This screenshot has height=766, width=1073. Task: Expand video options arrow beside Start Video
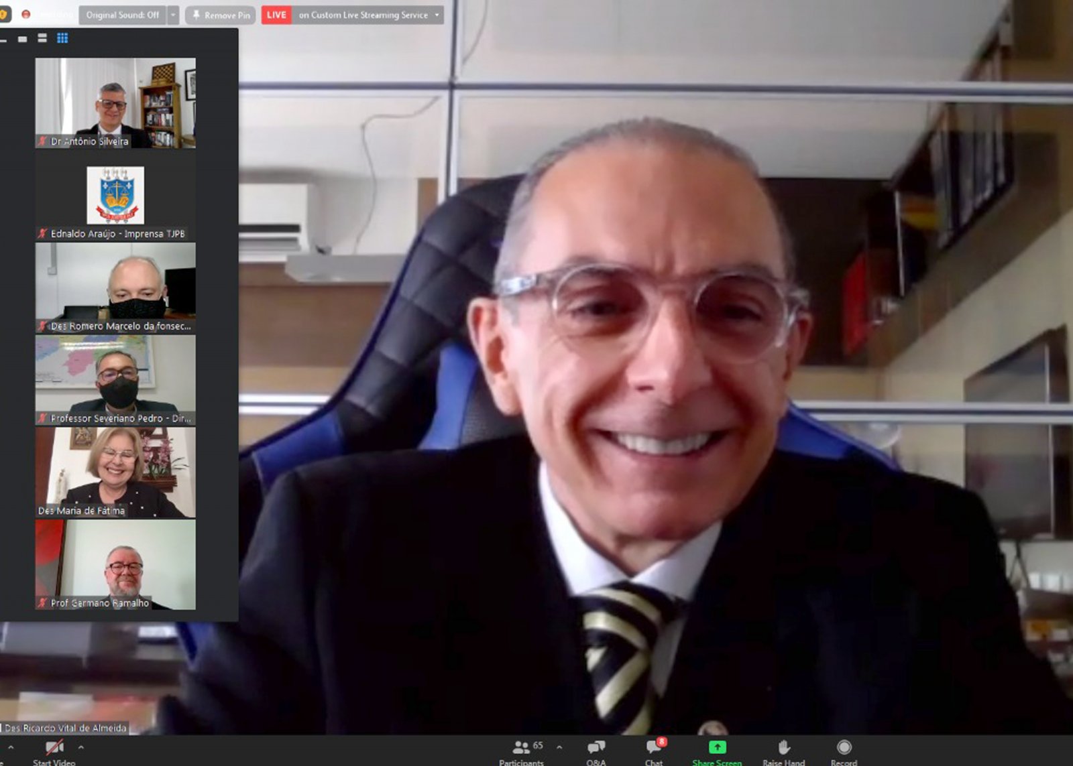pos(81,747)
